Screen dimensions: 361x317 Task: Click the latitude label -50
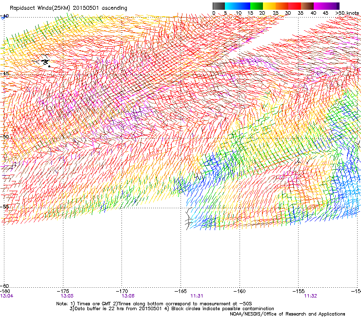tap(4, 137)
